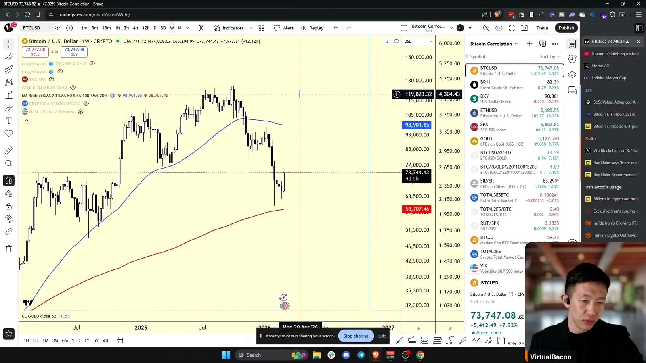646x363 pixels.
Task: Toggle lock all drawings
Action: (x=9, y=206)
